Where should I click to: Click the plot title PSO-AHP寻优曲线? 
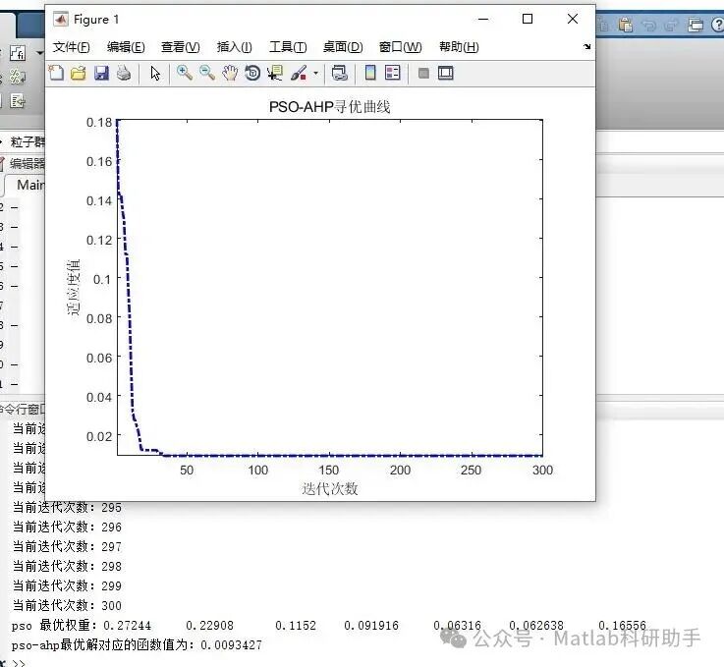click(329, 107)
